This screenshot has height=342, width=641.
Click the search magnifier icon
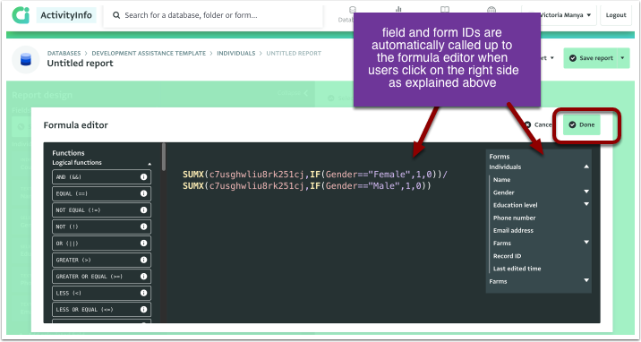tap(116, 15)
